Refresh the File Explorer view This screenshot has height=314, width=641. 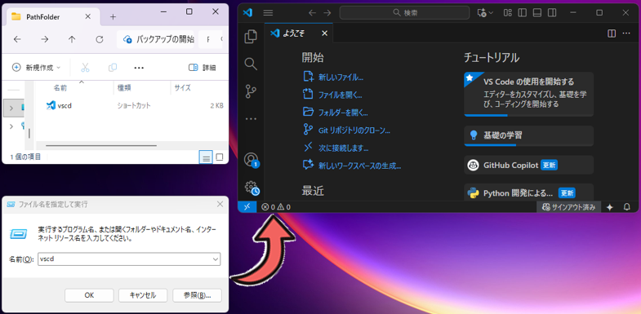click(x=100, y=39)
